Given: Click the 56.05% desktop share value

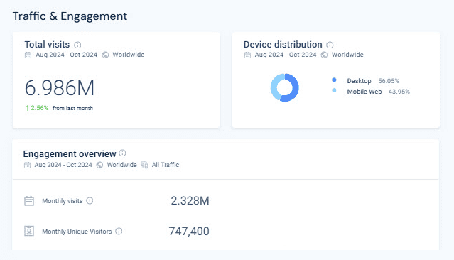Looking at the screenshot, I should tap(389, 81).
